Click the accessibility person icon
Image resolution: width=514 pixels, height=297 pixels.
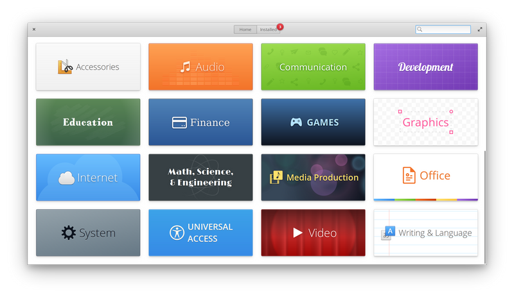point(177,233)
